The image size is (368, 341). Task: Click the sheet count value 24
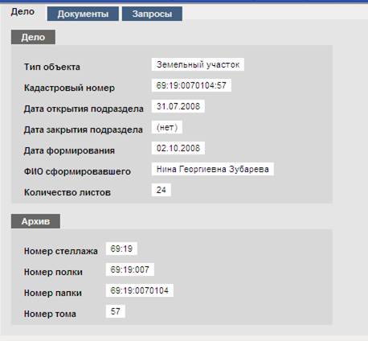click(162, 190)
